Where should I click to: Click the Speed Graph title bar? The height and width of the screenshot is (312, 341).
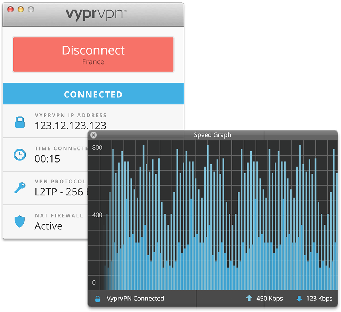point(213,135)
